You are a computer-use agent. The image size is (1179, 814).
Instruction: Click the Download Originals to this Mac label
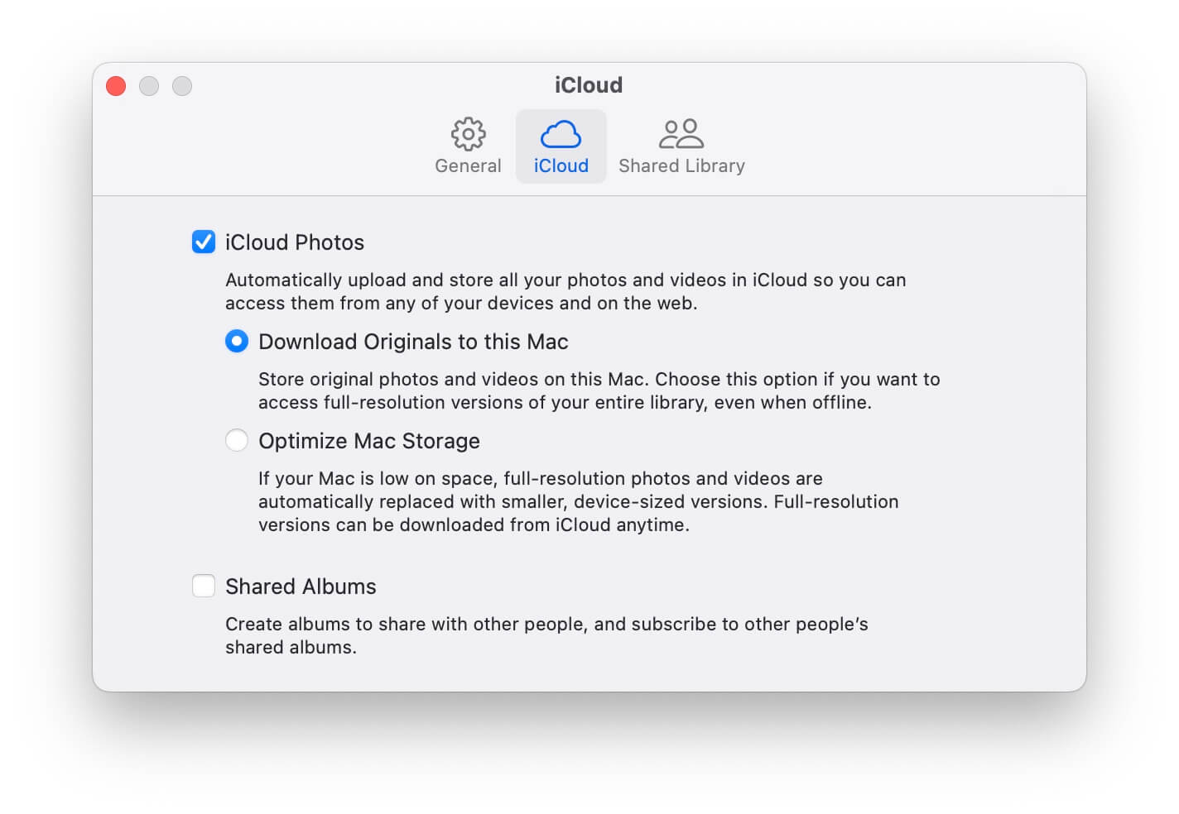click(413, 342)
